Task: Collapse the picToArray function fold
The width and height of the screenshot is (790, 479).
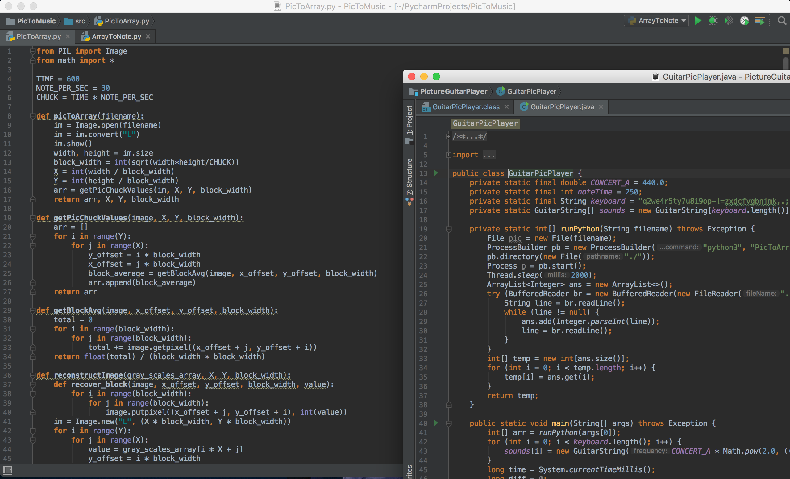Action: tap(32, 116)
